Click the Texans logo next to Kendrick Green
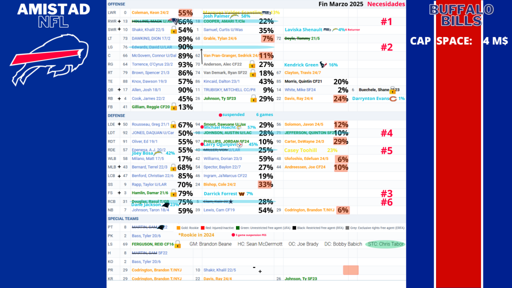 322,64
